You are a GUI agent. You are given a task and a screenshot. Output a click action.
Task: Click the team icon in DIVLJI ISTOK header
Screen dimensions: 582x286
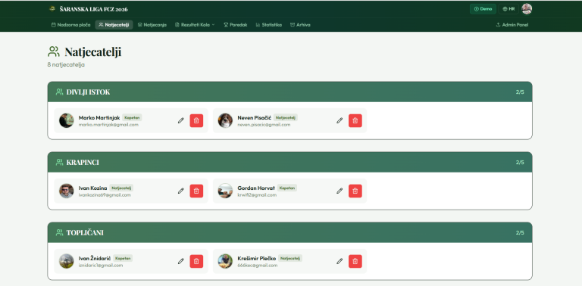pos(59,92)
